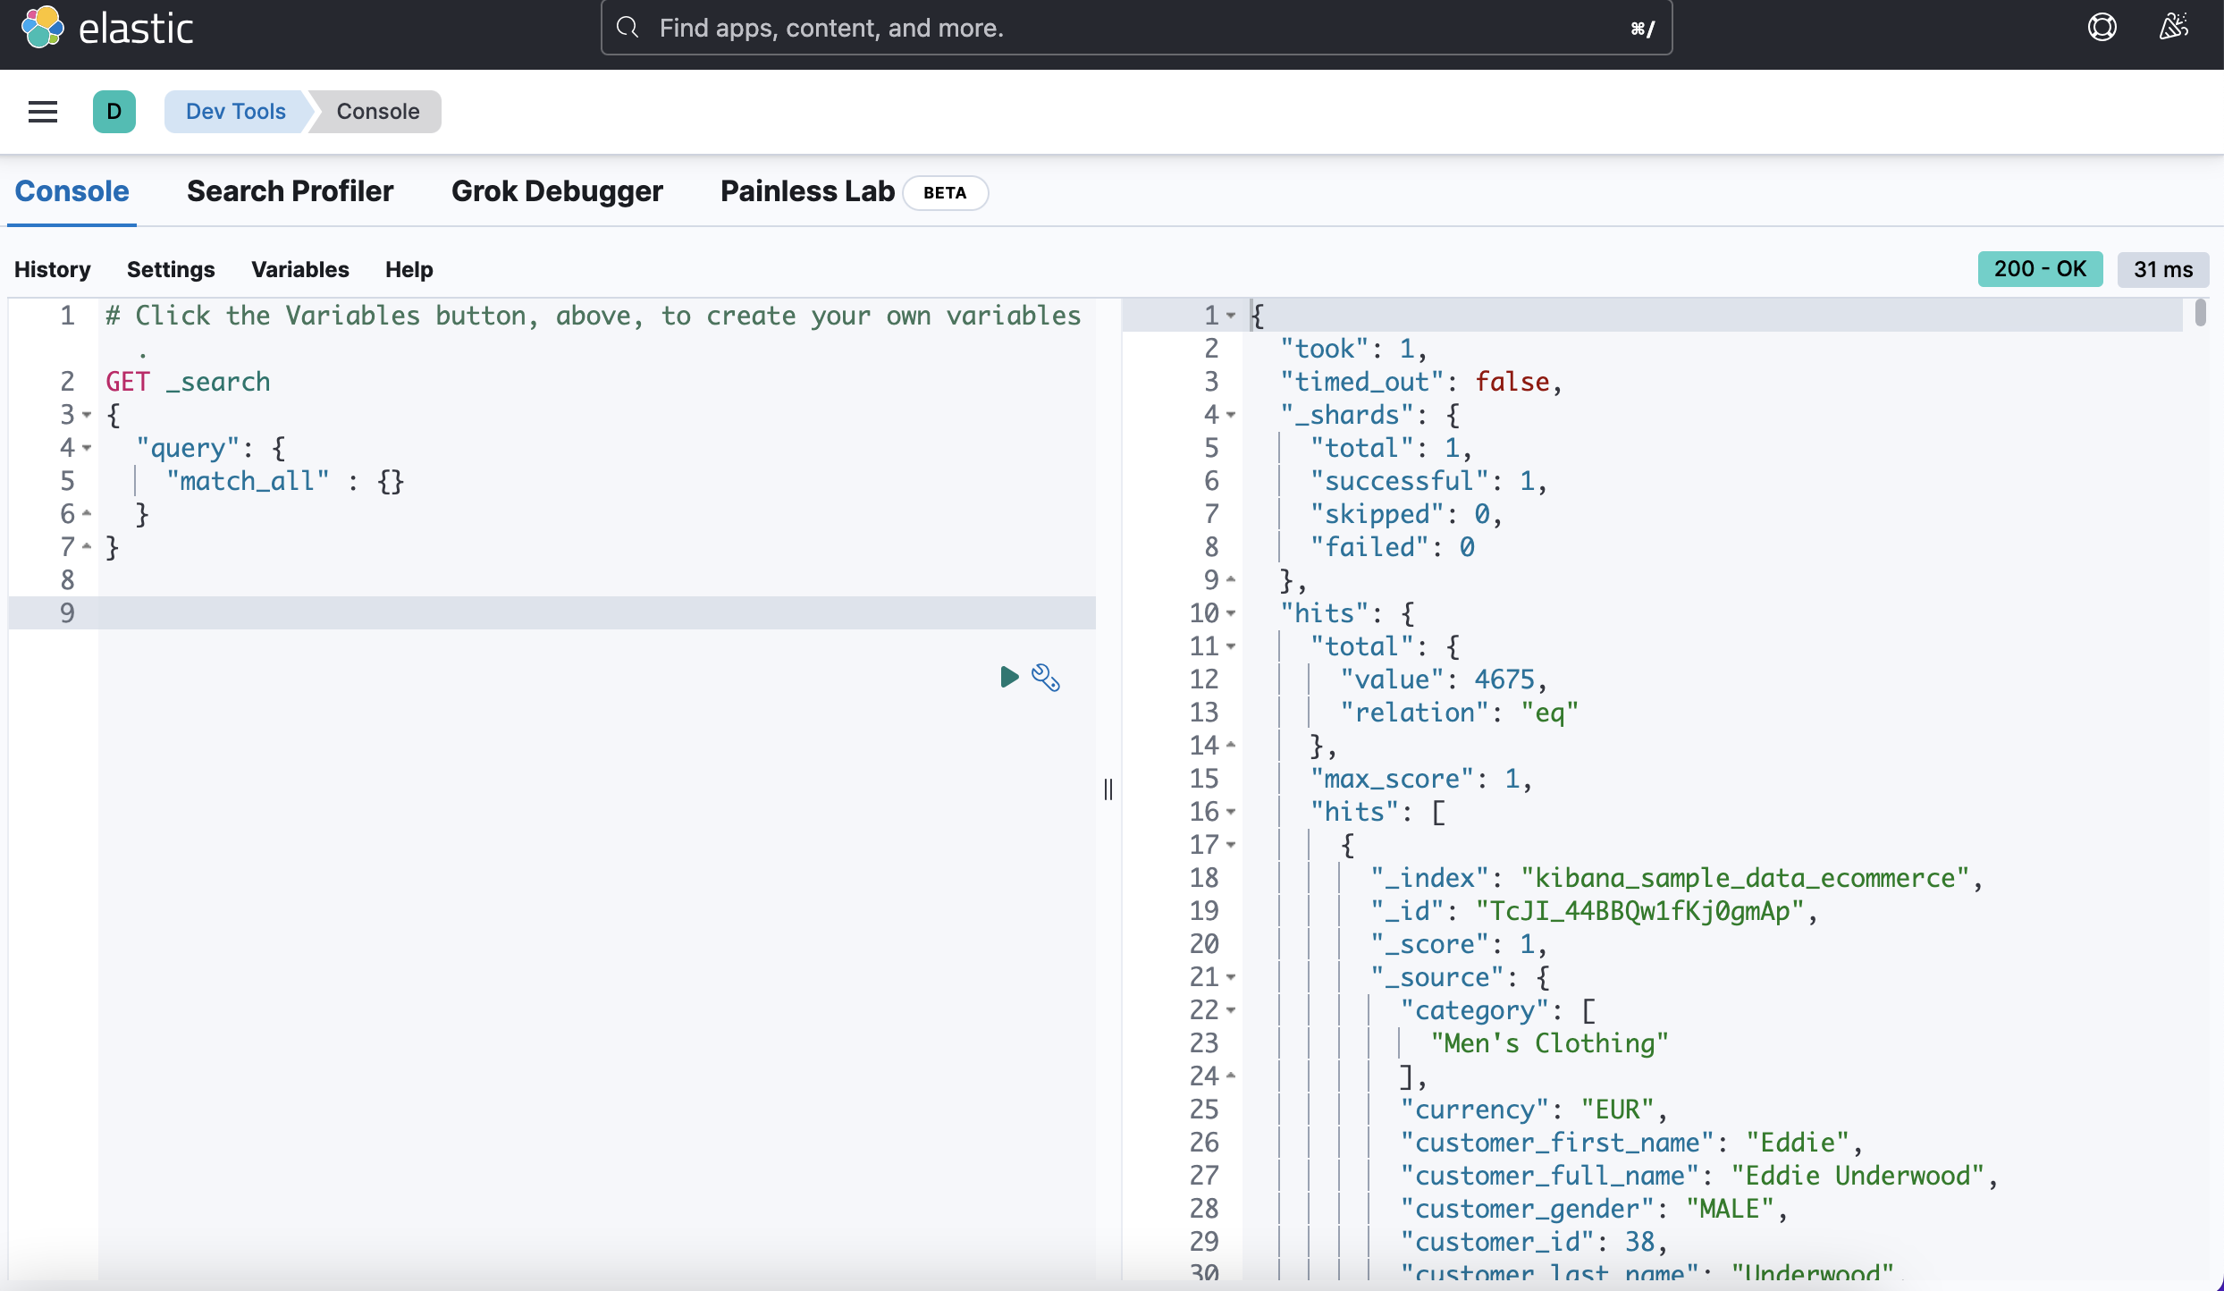This screenshot has height=1291, width=2224.
Task: Collapse outer hits object at line 10
Action: pos(1231,613)
